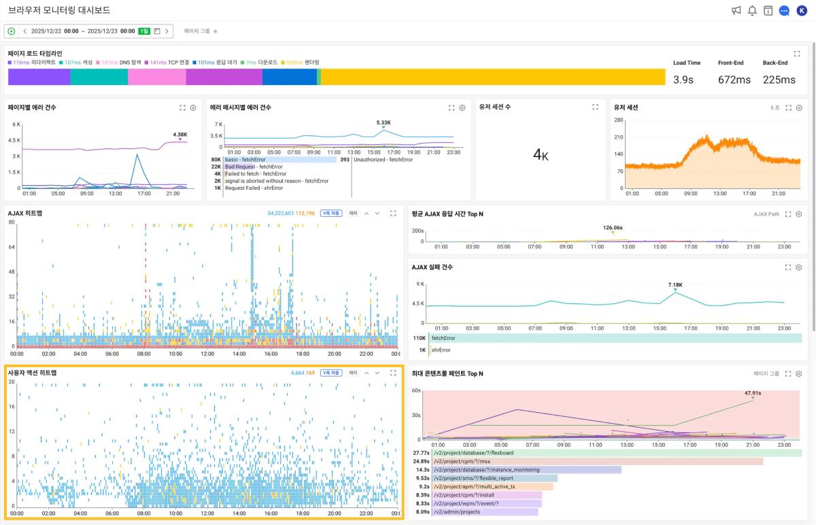Click up chevron on AJAX 히트맵 header
Screen dimensions: 816x525
tap(367, 213)
